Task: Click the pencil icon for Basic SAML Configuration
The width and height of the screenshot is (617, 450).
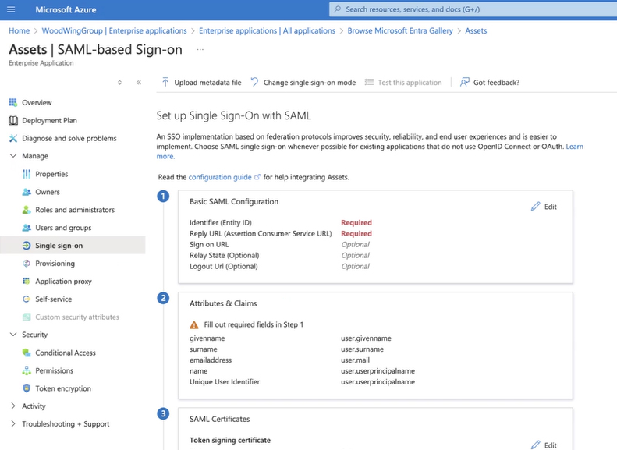Action: [536, 207]
